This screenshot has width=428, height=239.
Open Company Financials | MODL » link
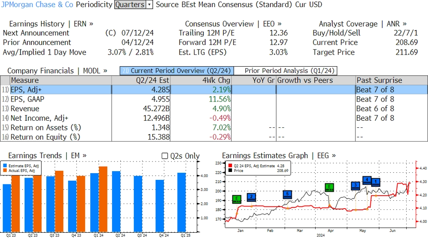[x=57, y=71]
